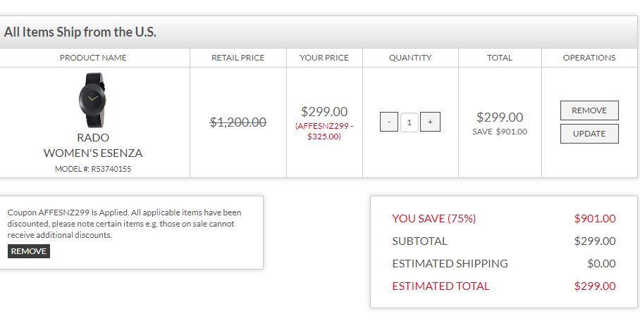Open the WOMEN'S ESENZA product link
640x323 pixels.
point(93,153)
